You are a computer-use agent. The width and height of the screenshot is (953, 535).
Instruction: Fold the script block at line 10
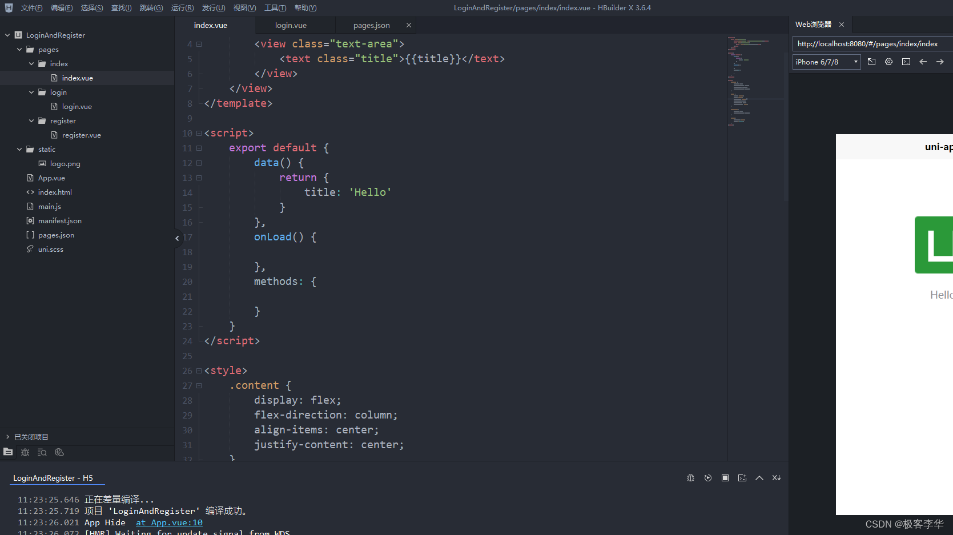click(199, 133)
